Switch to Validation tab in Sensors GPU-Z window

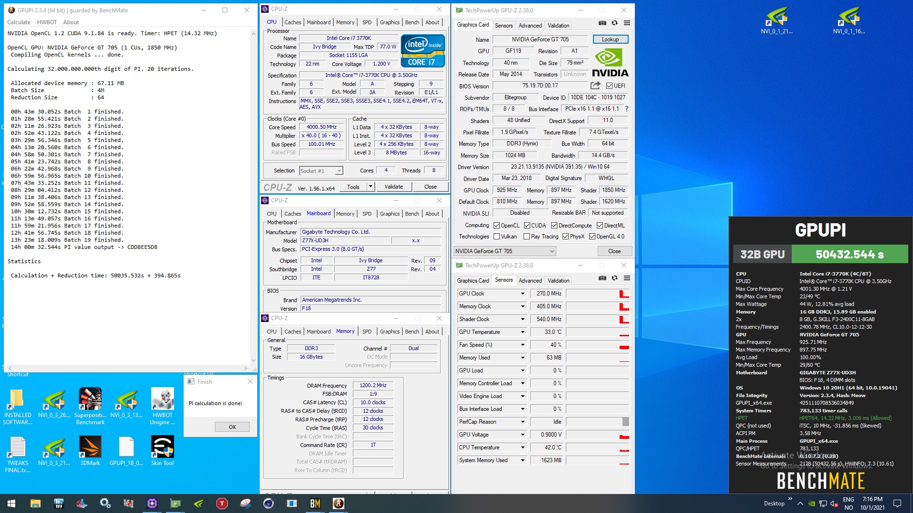558,281
